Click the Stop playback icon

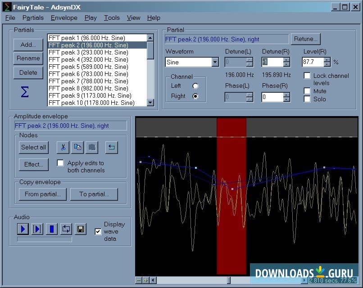coord(51,229)
